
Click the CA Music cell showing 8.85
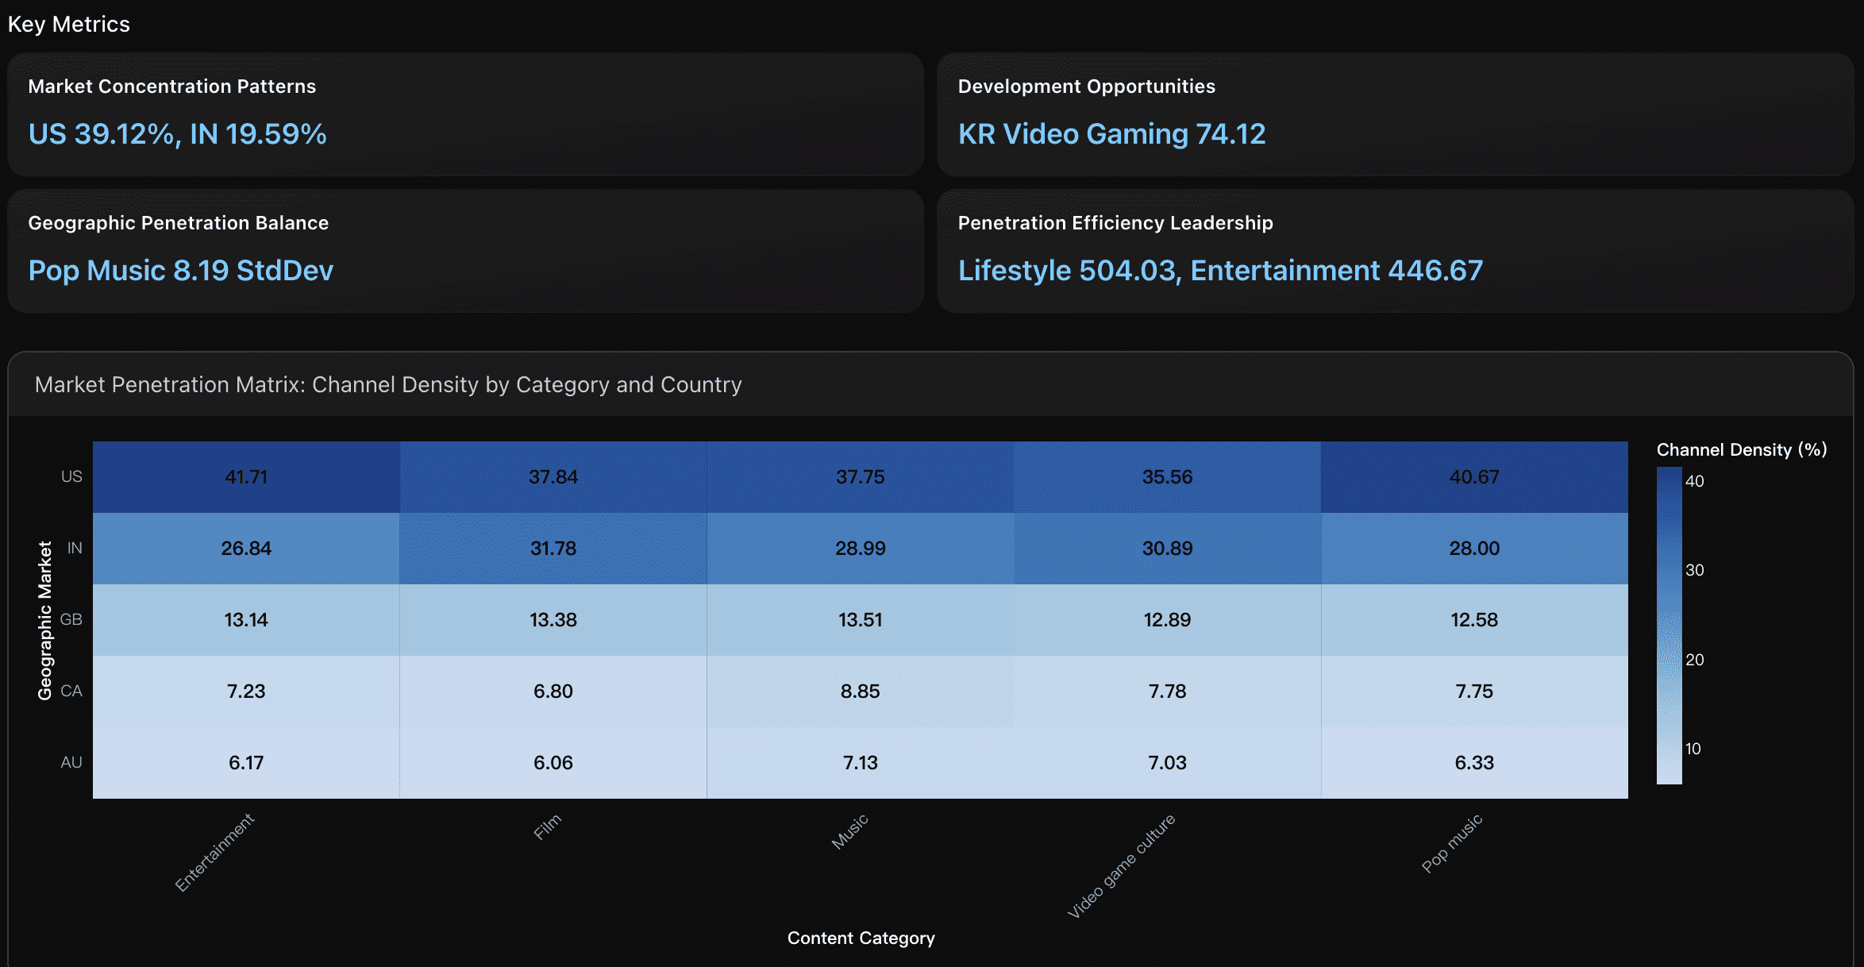click(x=861, y=691)
